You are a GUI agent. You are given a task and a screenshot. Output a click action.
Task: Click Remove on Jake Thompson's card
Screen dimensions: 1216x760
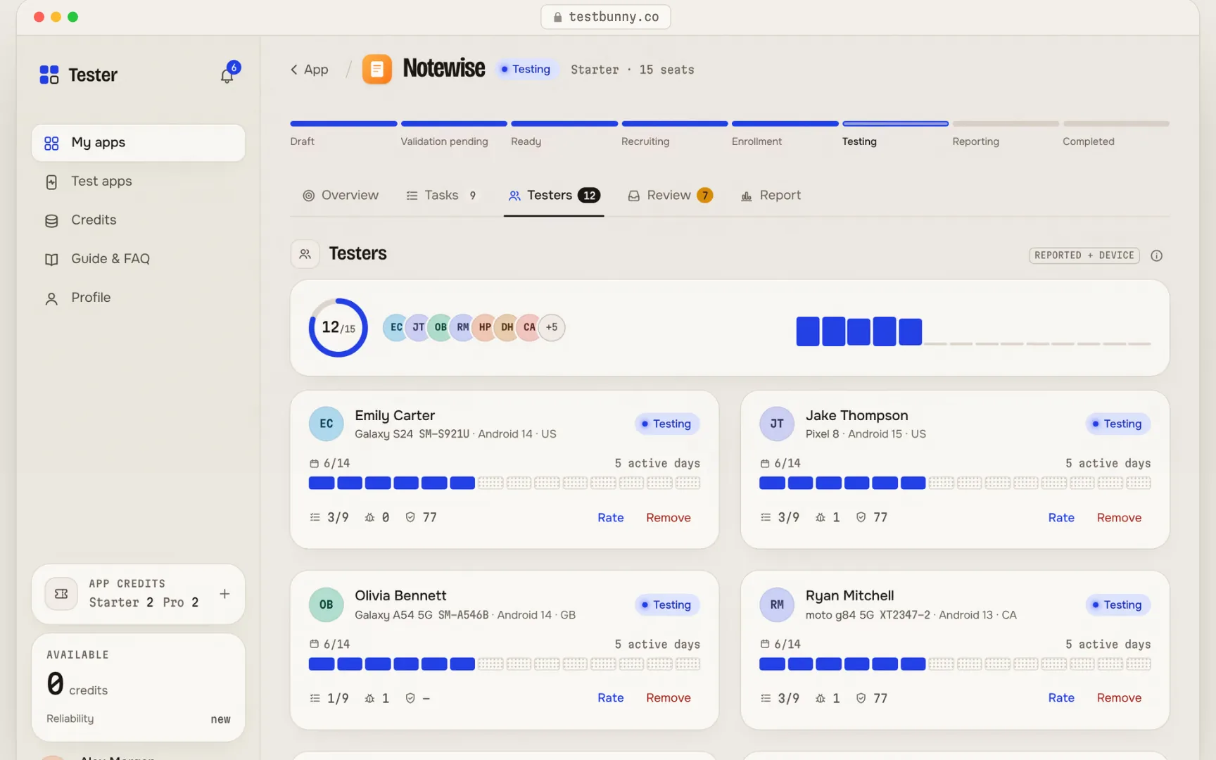click(x=1119, y=517)
